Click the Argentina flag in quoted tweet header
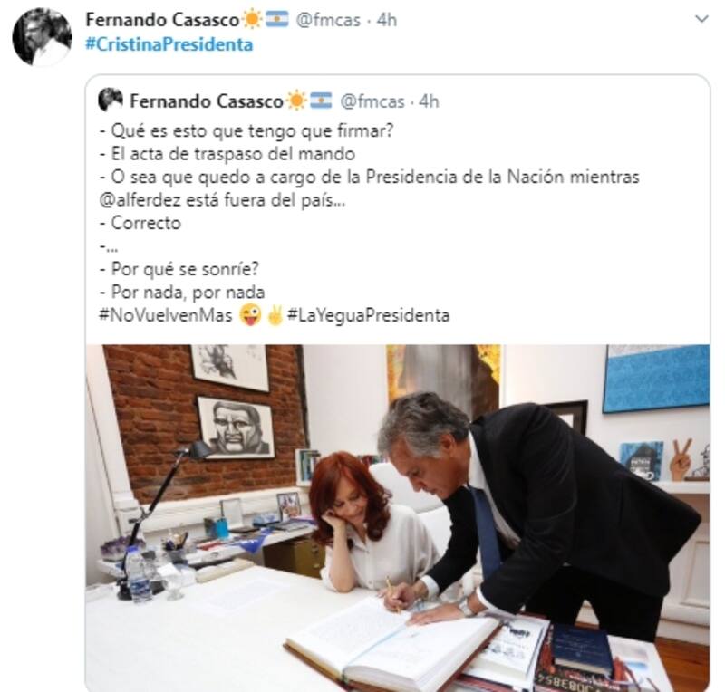The width and height of the screenshot is (725, 692). point(321,101)
